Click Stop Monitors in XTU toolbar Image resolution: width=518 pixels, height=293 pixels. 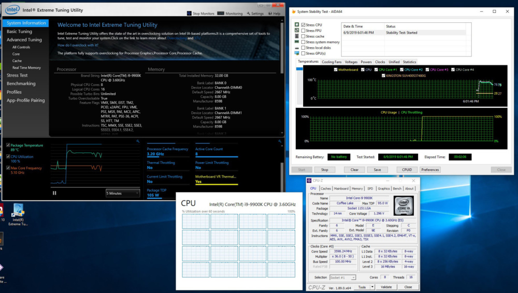click(200, 13)
